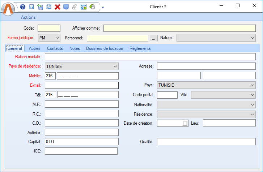Screen dimensions: 263x172
Task: Expand the quick access toolbar customize arrow
Action: coord(103,7)
